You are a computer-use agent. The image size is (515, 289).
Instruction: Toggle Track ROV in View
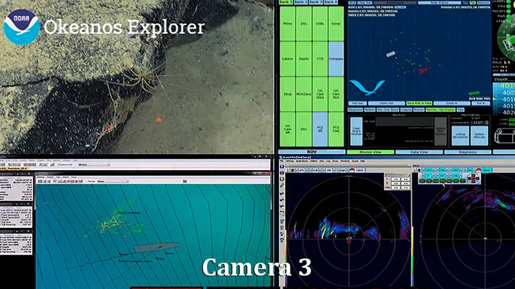click(419, 103)
